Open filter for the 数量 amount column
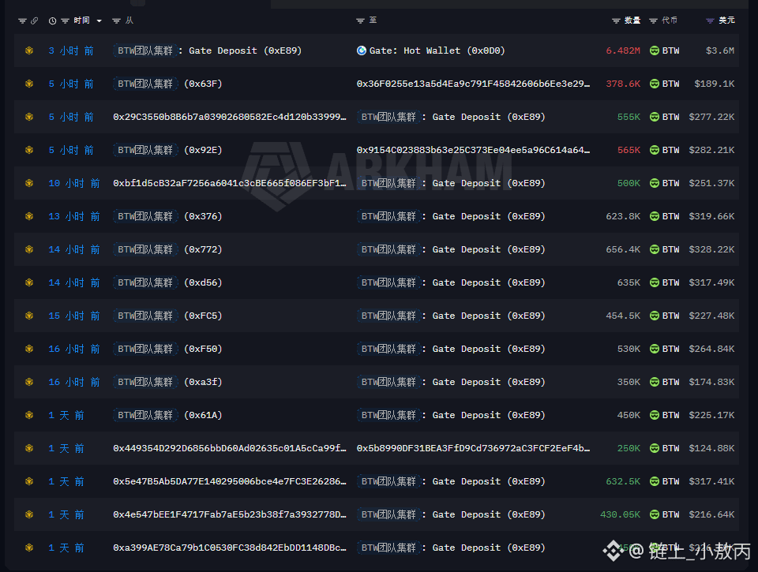 (x=616, y=21)
